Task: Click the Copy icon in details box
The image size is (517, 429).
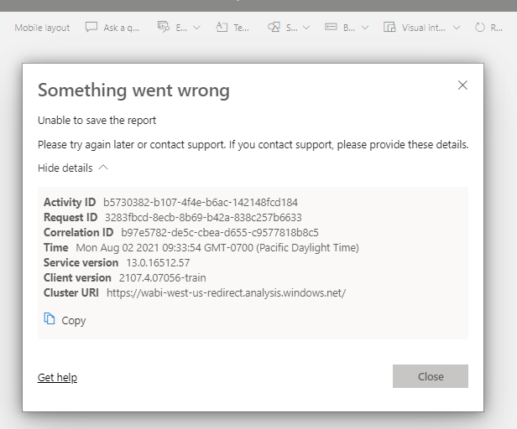Action: pos(50,318)
